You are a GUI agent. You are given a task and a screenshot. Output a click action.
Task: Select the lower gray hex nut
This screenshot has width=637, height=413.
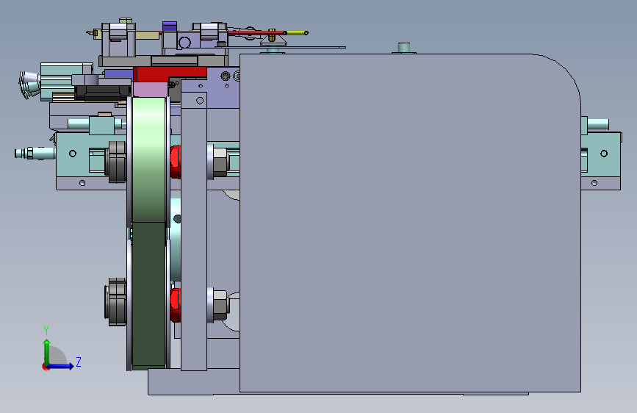[x=220, y=305]
